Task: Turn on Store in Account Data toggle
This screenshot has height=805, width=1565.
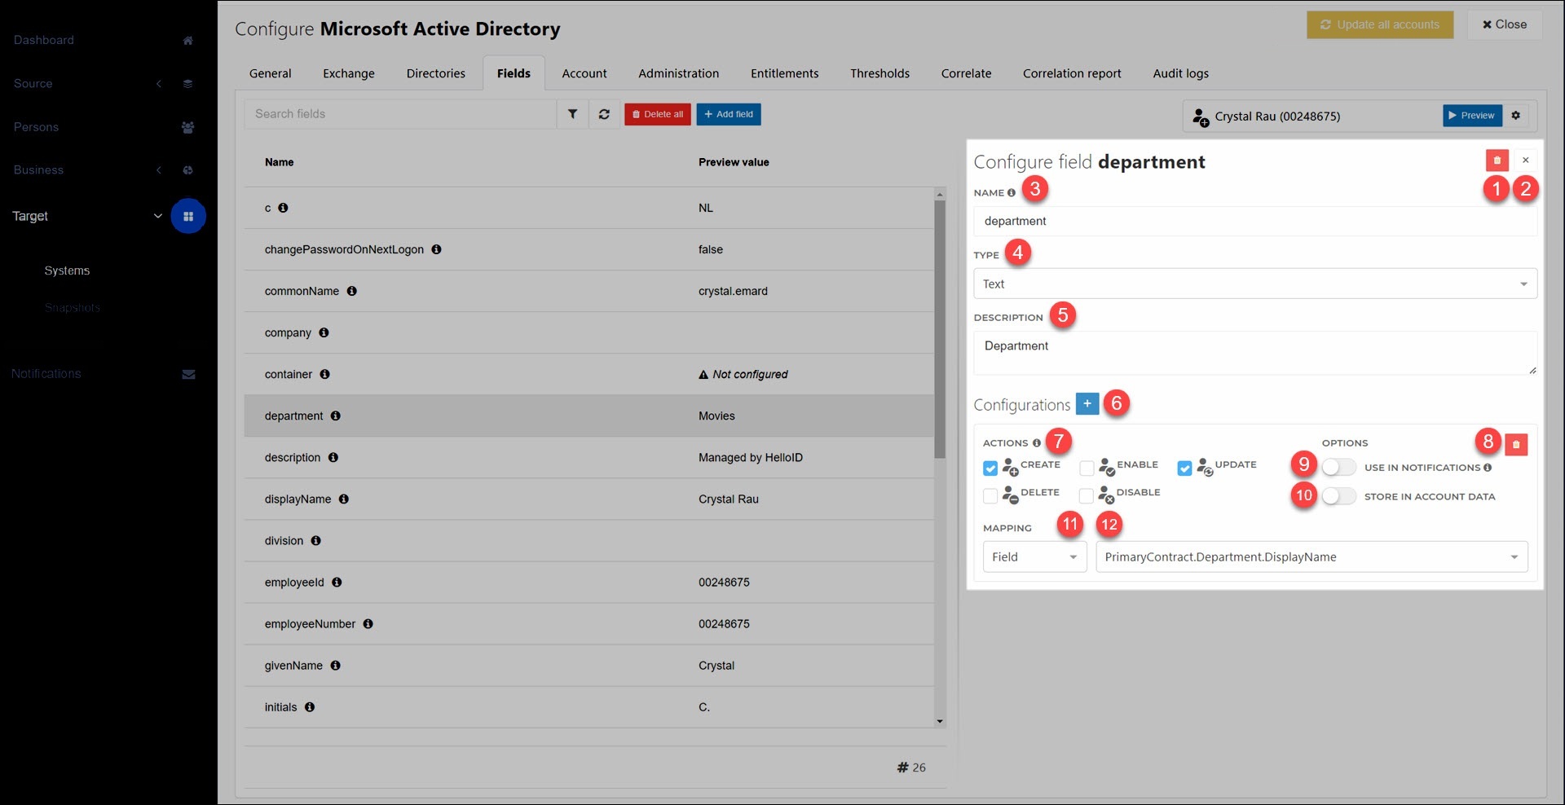Action: [x=1338, y=496]
